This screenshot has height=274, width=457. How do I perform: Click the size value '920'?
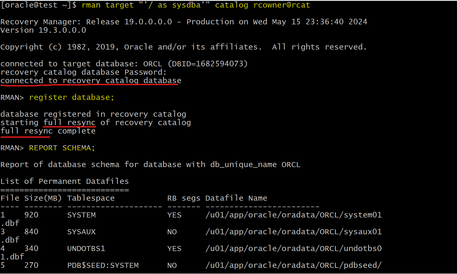tap(31, 215)
